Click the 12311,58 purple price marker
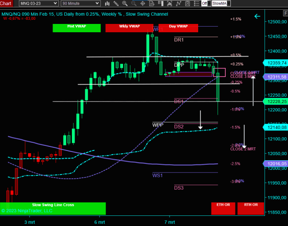 coord(275,77)
